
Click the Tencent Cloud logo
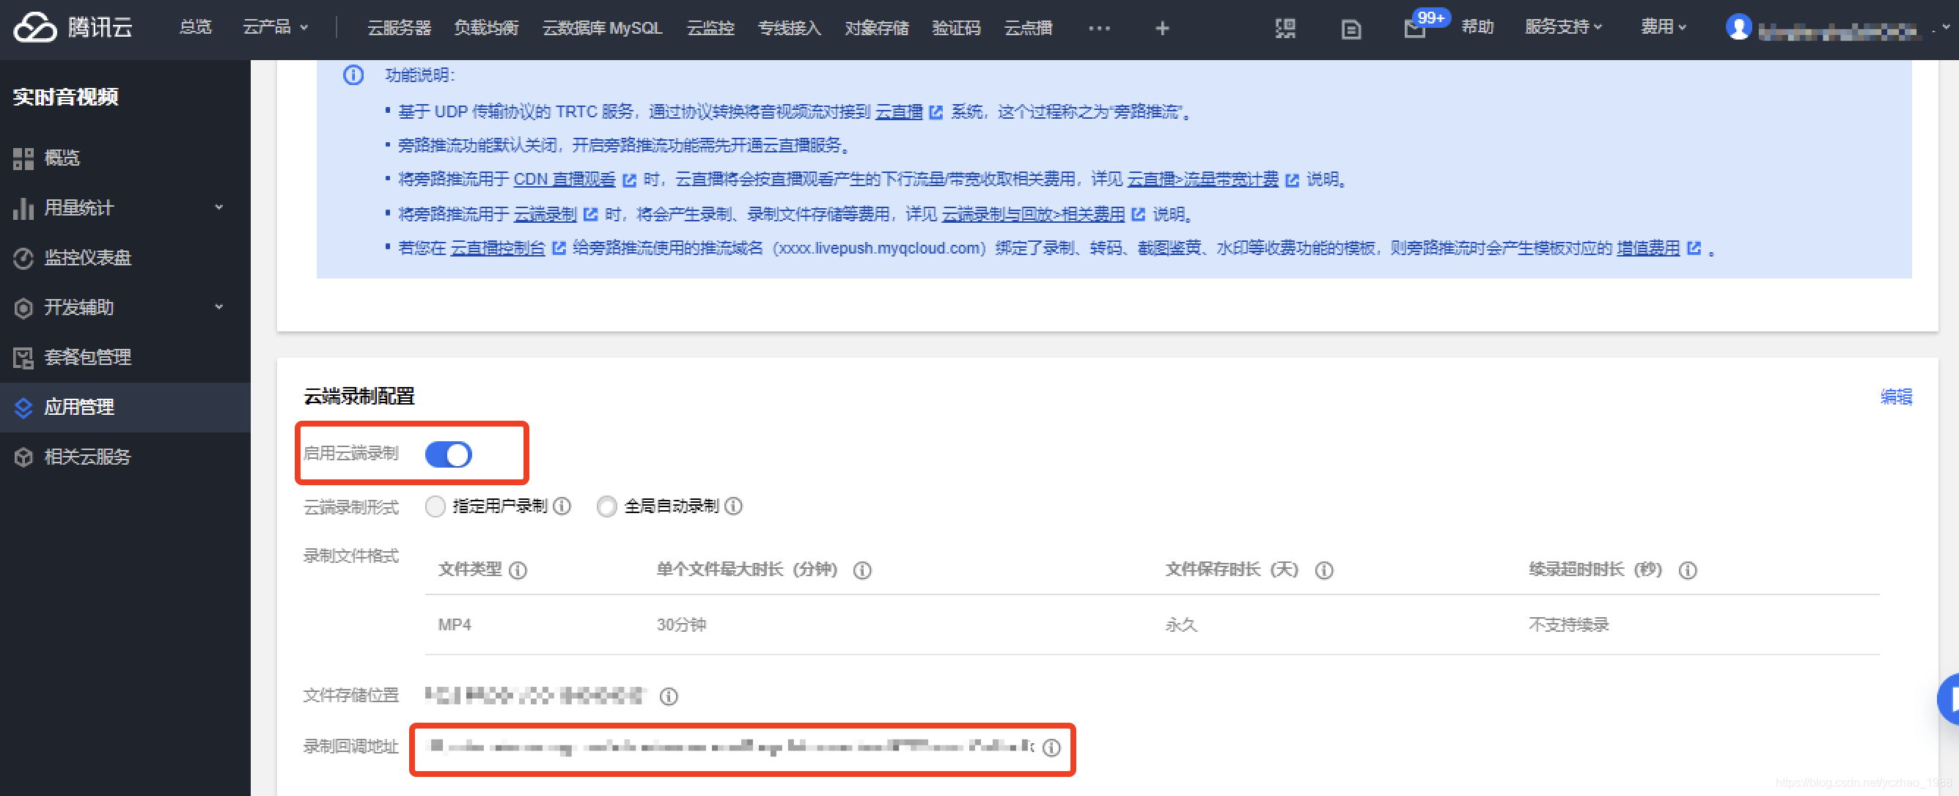point(73,27)
